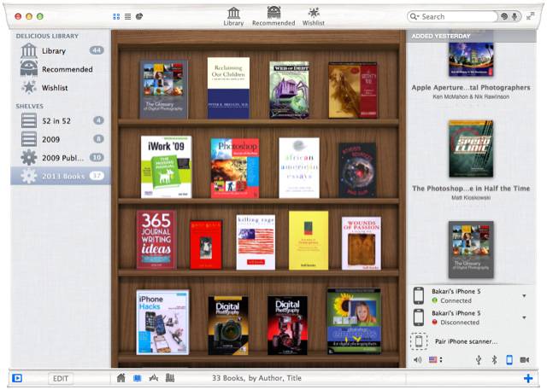The image size is (547, 390).
Task: Open Wishlist in the top toolbar
Action: [314, 16]
